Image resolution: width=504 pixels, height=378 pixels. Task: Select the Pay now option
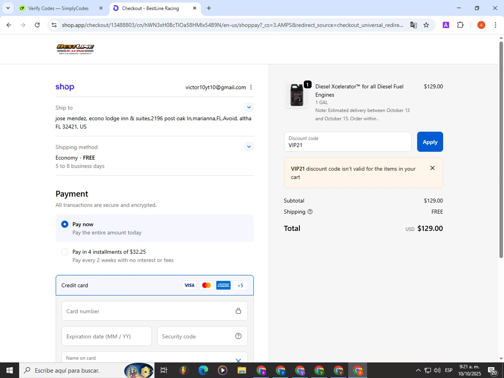click(x=65, y=224)
